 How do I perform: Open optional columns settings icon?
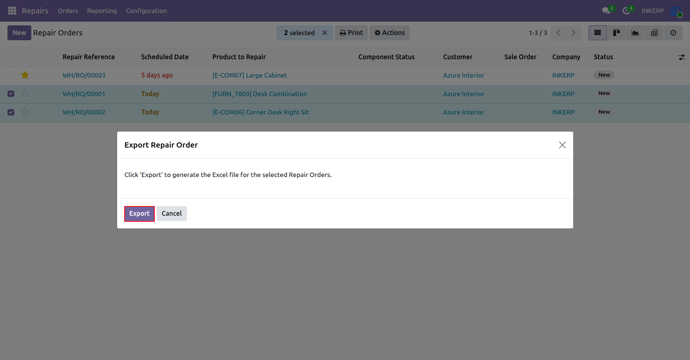[682, 57]
